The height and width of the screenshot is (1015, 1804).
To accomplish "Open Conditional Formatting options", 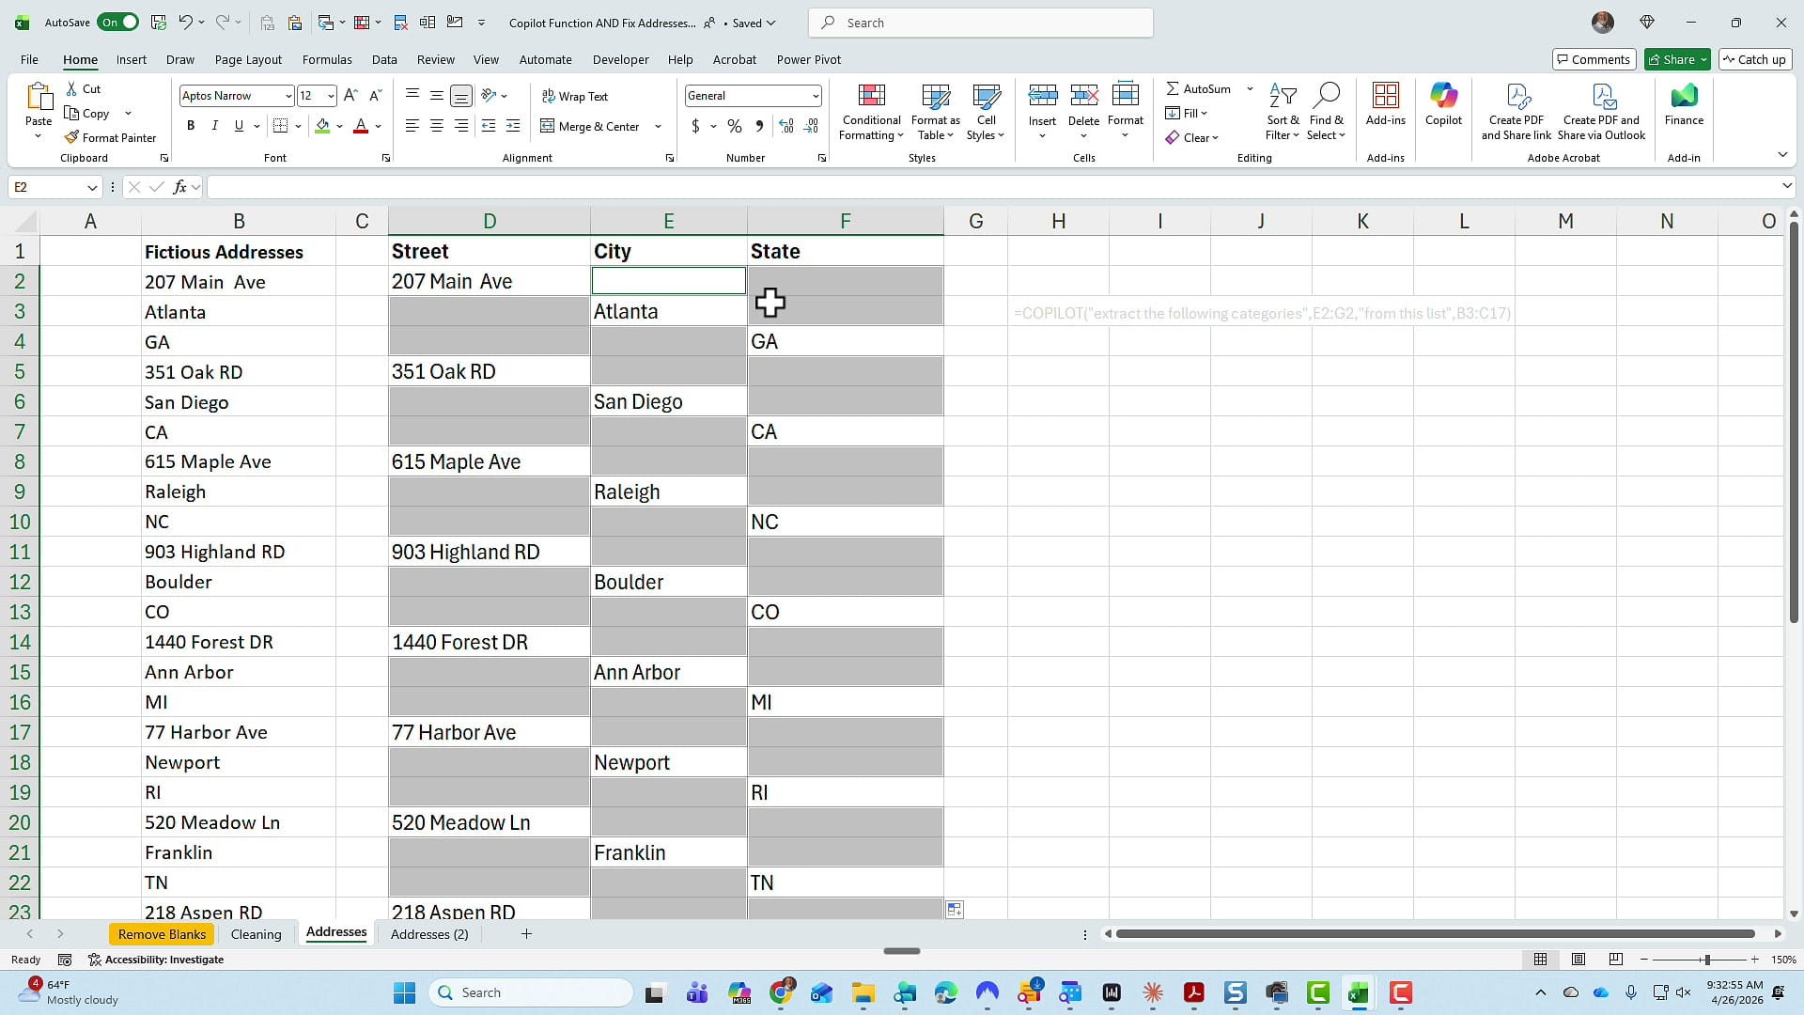I will pos(870,111).
